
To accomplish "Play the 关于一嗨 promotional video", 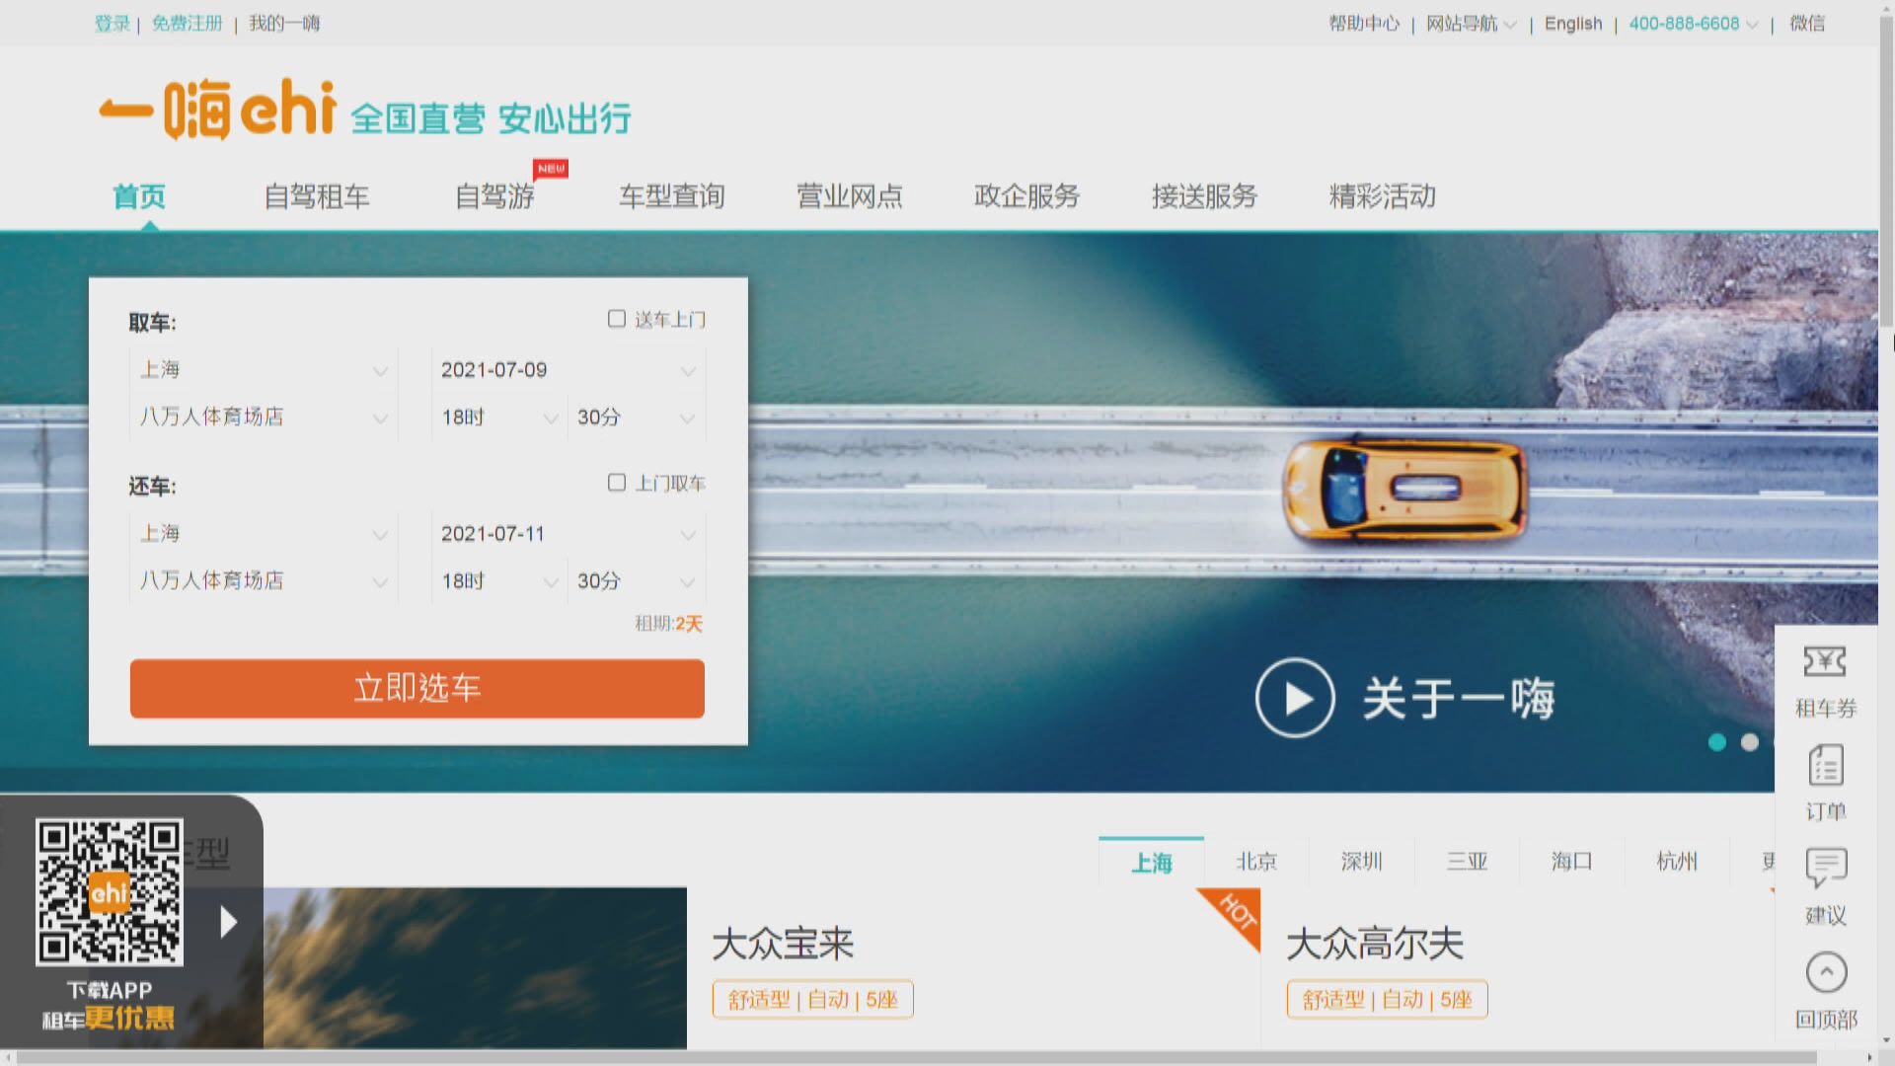I will click(x=1294, y=698).
